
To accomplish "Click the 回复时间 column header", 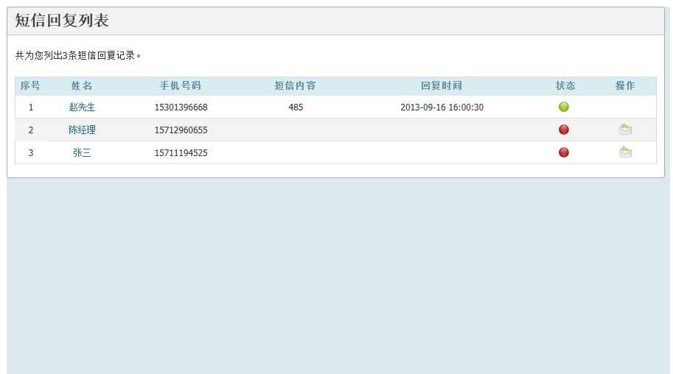I will pyautogui.click(x=442, y=86).
